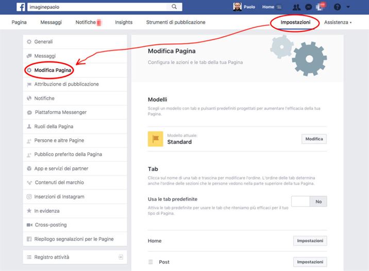Select Ruoli della Pagina in sidebar
The height and width of the screenshot is (271, 369).
click(x=54, y=126)
